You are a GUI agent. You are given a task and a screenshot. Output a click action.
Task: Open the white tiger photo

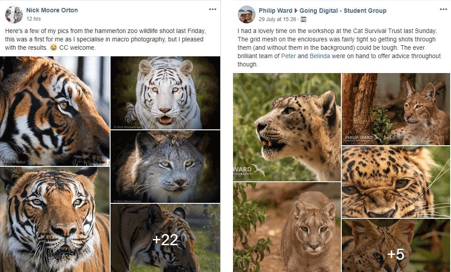[x=165, y=93]
